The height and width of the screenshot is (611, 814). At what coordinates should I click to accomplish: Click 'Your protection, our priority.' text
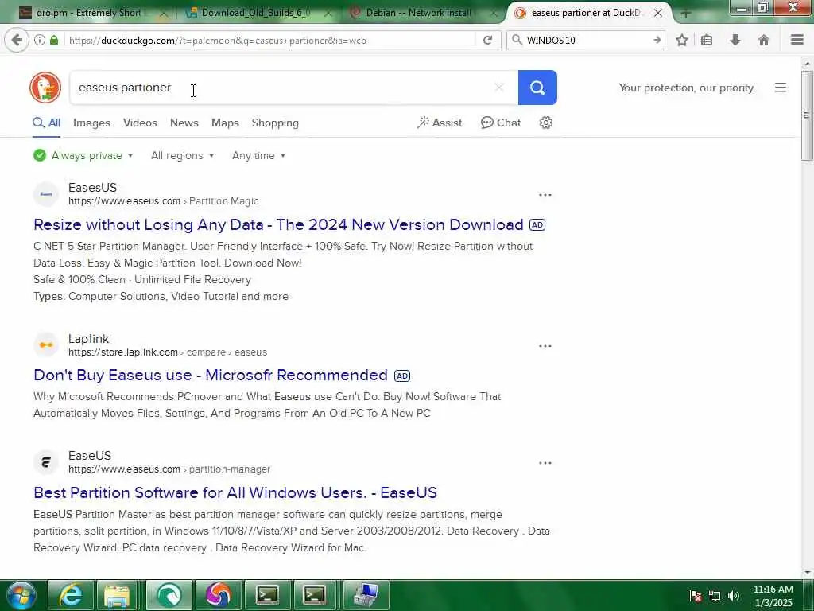point(687,88)
